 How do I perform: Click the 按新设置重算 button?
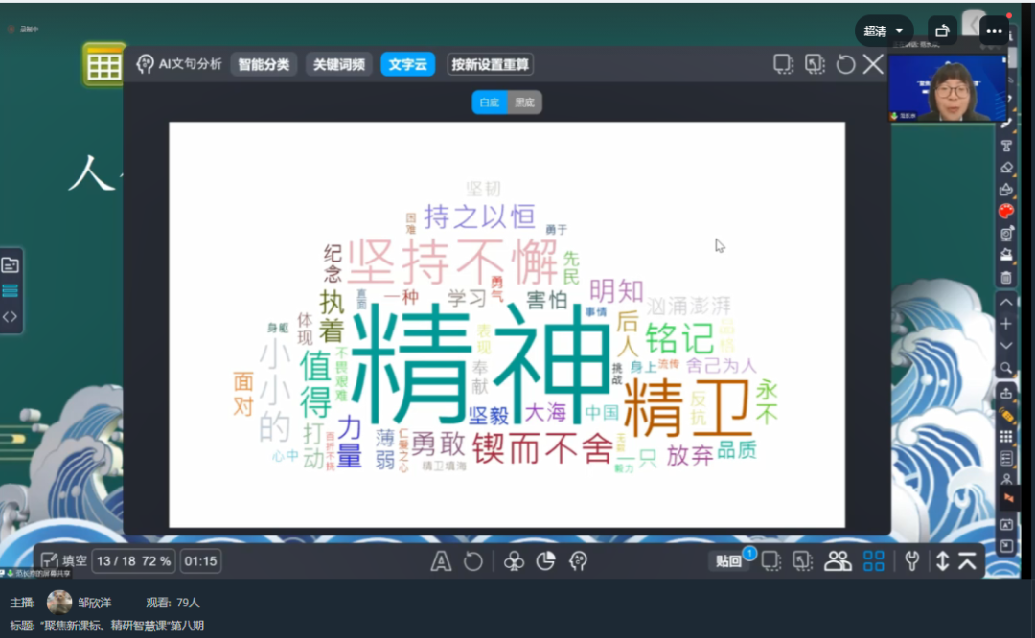tap(491, 64)
